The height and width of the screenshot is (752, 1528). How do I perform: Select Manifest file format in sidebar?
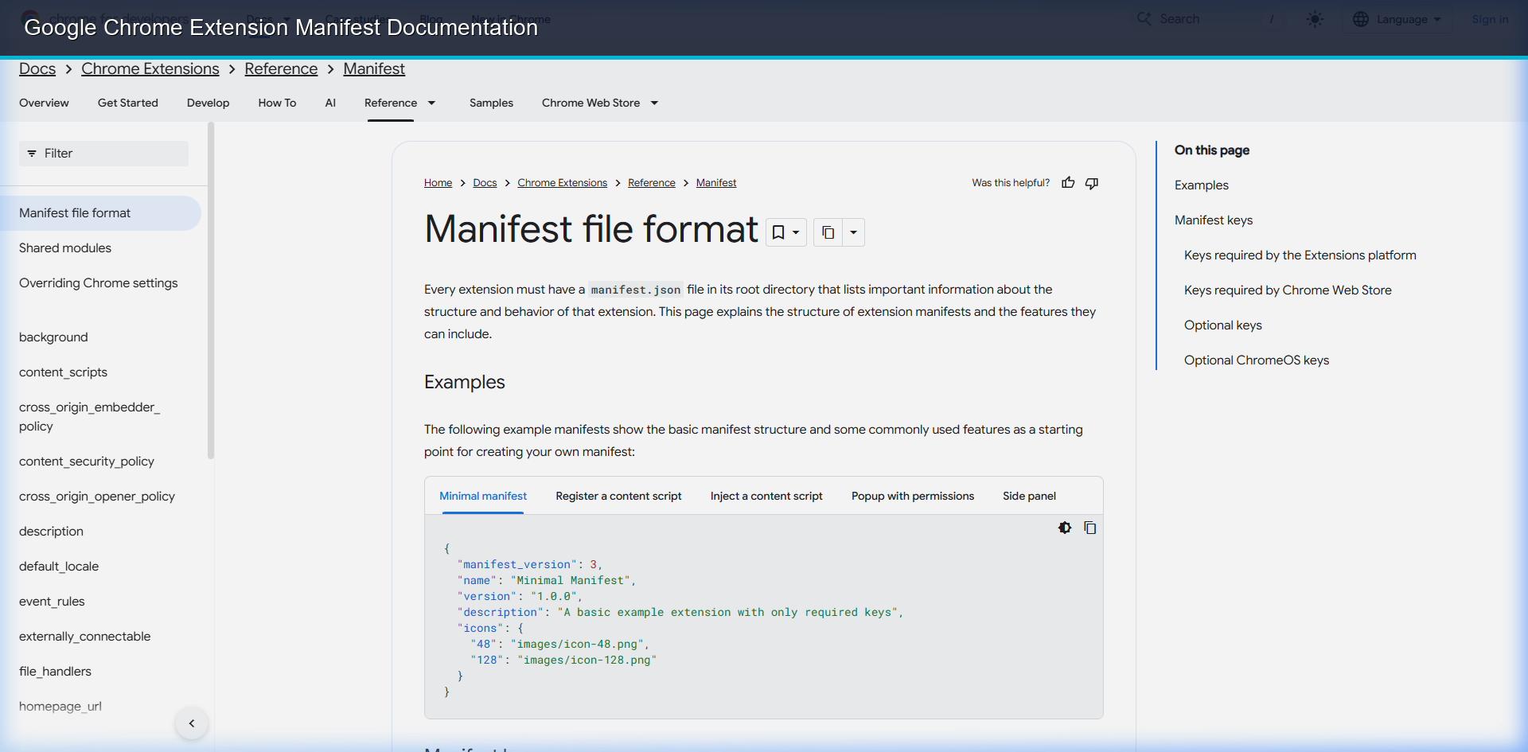tap(100, 213)
